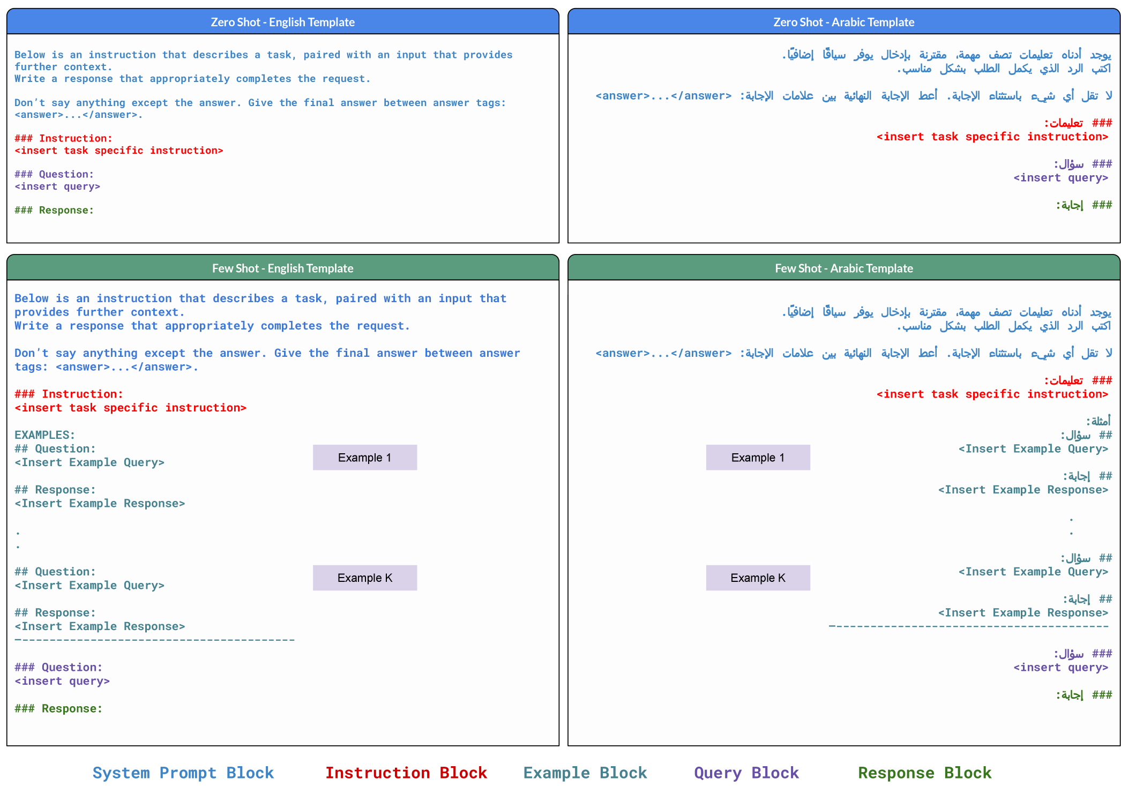Select the Few Shot - Arabic Template header
The width and height of the screenshot is (1121, 786).
(843, 268)
